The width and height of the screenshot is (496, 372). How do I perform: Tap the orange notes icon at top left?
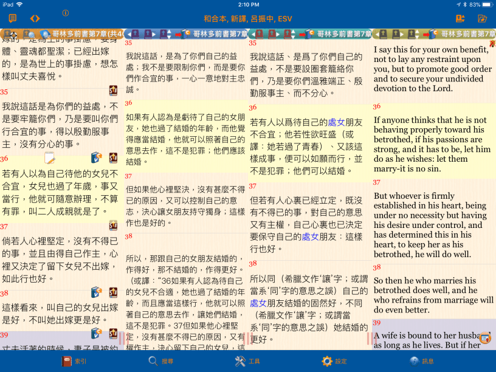[13, 19]
